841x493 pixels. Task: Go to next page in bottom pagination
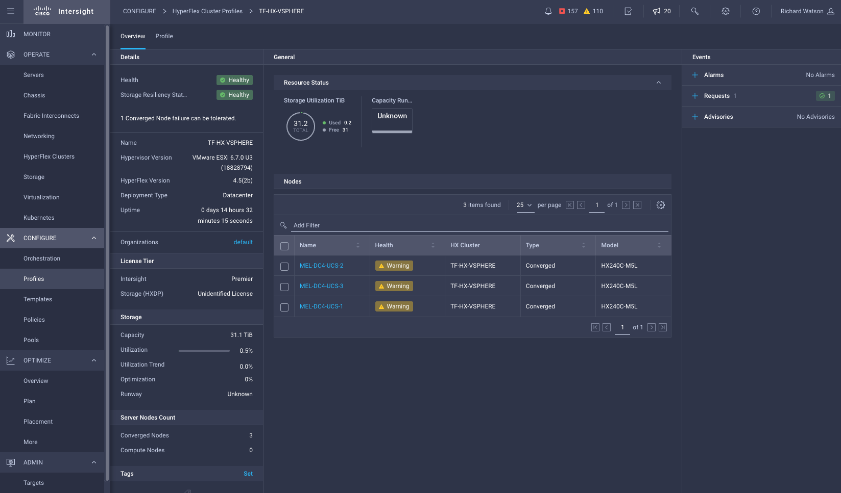652,327
